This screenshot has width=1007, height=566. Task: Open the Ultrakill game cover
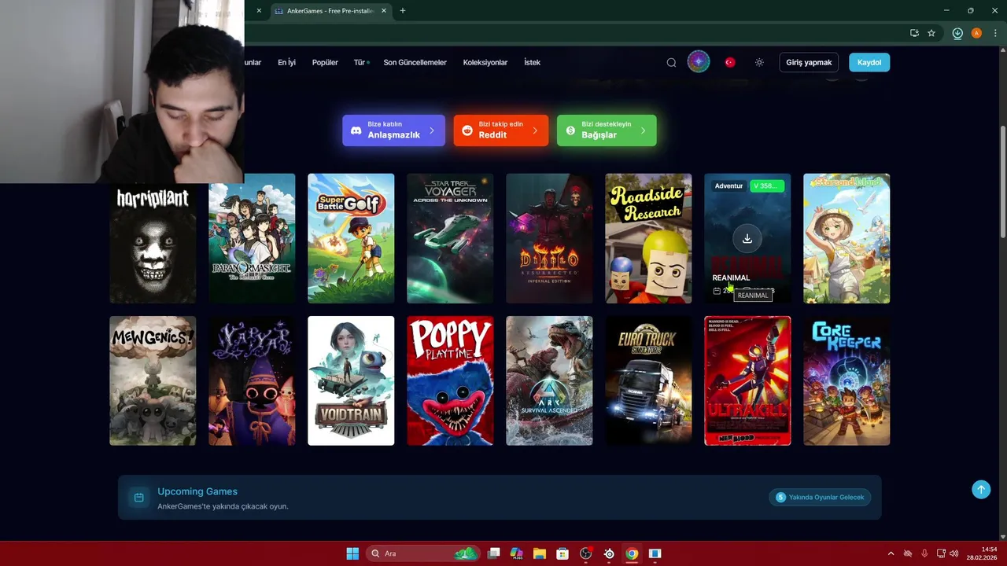747,380
